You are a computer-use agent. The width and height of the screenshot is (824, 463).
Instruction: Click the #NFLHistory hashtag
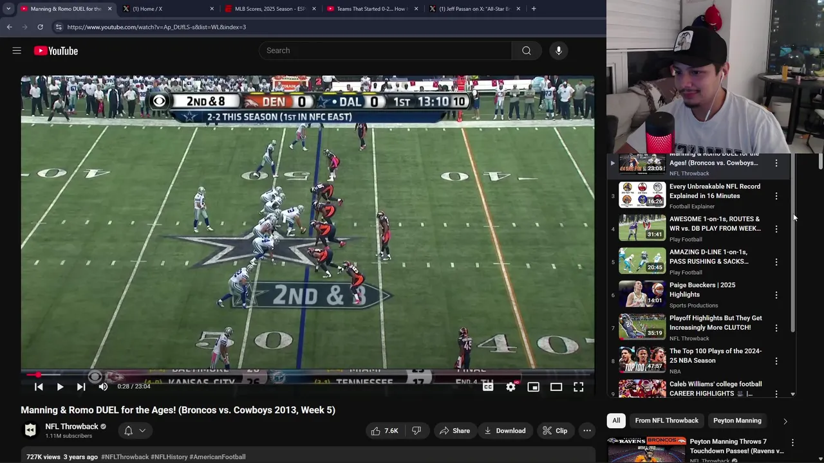click(x=169, y=457)
